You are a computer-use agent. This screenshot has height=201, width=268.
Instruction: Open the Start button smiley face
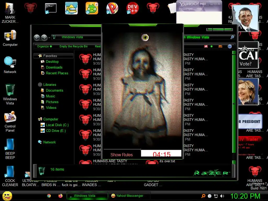[x=7, y=196]
